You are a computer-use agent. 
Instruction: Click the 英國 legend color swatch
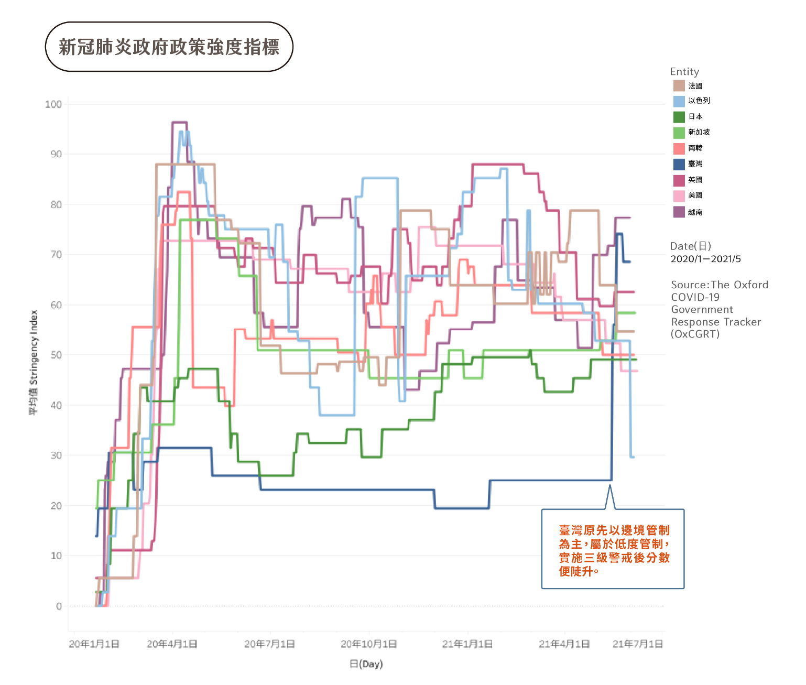pyautogui.click(x=679, y=180)
